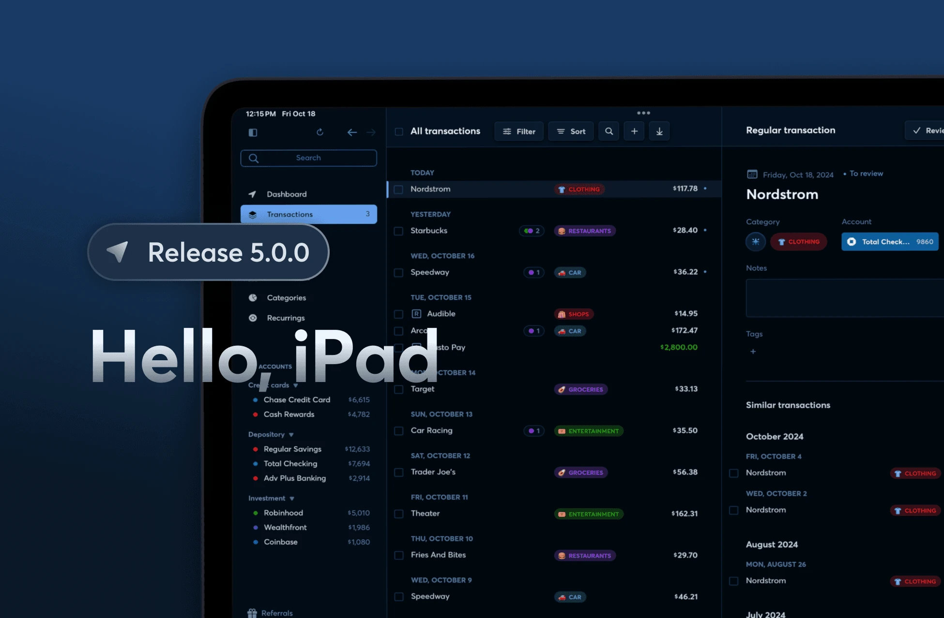Mark the Nordstrom transaction as reviewed

pos(925,131)
